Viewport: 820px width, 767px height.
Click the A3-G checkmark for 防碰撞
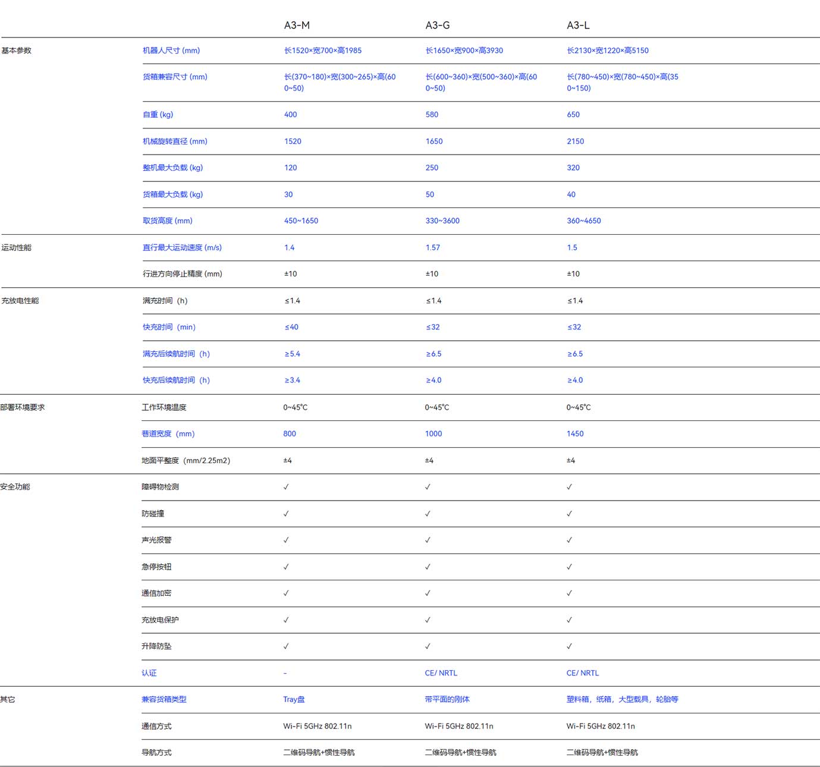click(428, 514)
